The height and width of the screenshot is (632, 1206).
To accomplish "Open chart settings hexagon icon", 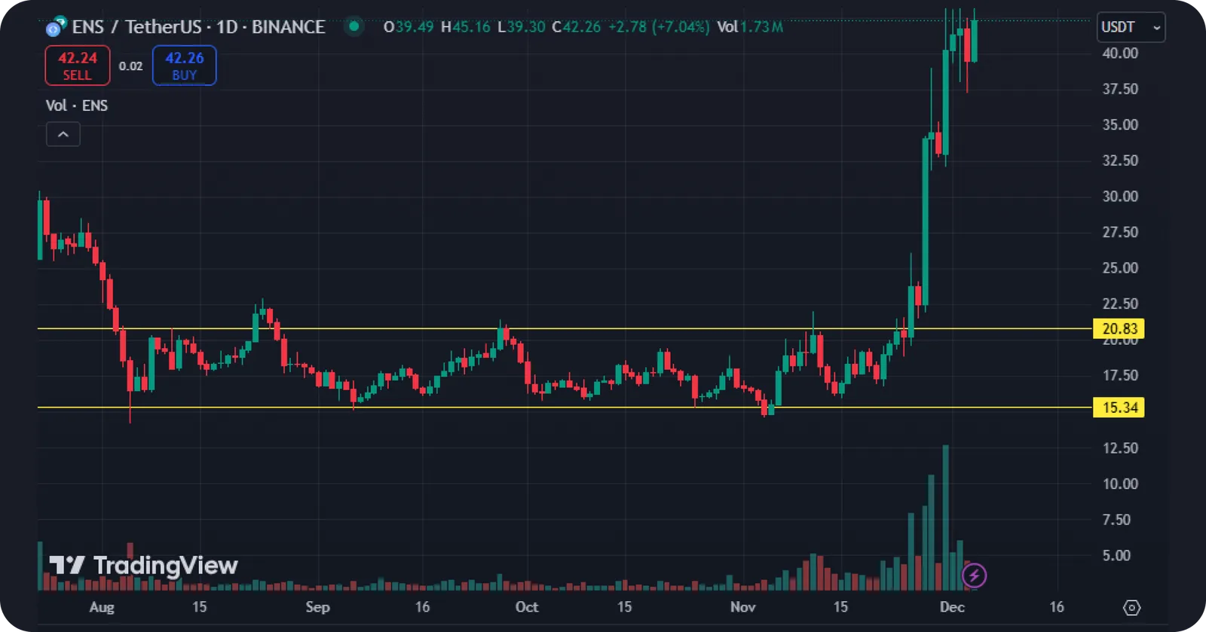I will (1132, 608).
